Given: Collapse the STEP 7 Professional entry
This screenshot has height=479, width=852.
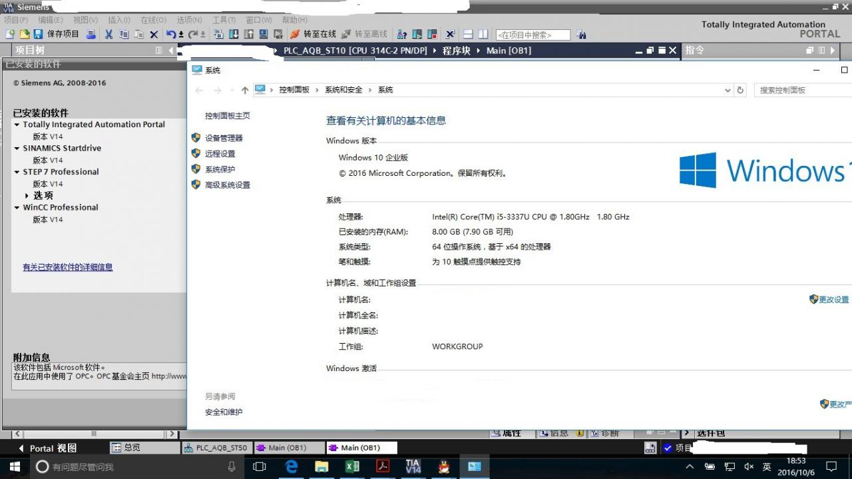Looking at the screenshot, I should point(17,172).
